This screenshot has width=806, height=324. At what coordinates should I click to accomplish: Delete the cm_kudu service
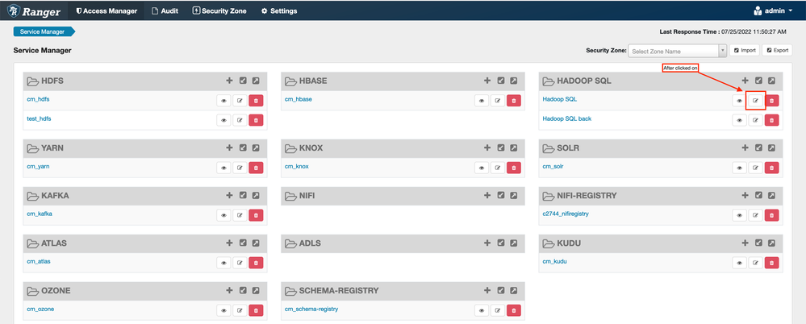tap(771, 263)
